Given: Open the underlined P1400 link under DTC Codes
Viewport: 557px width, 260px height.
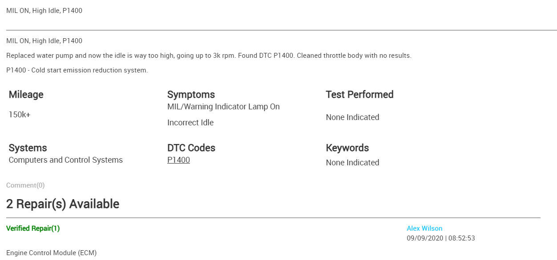Looking at the screenshot, I should (178, 160).
